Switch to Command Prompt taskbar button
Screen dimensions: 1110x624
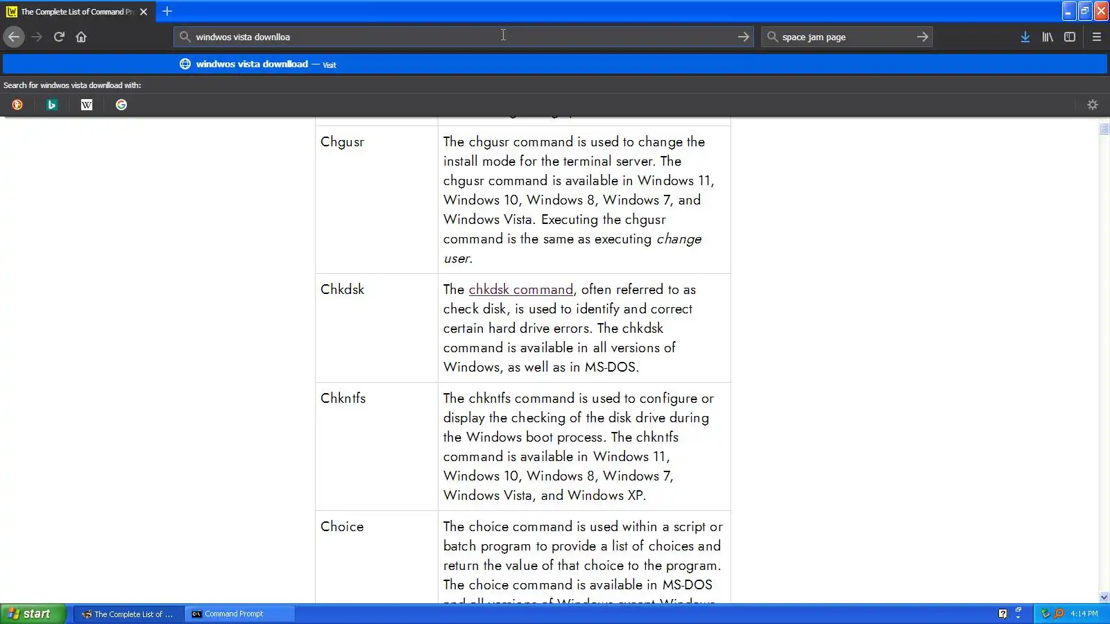click(x=240, y=614)
